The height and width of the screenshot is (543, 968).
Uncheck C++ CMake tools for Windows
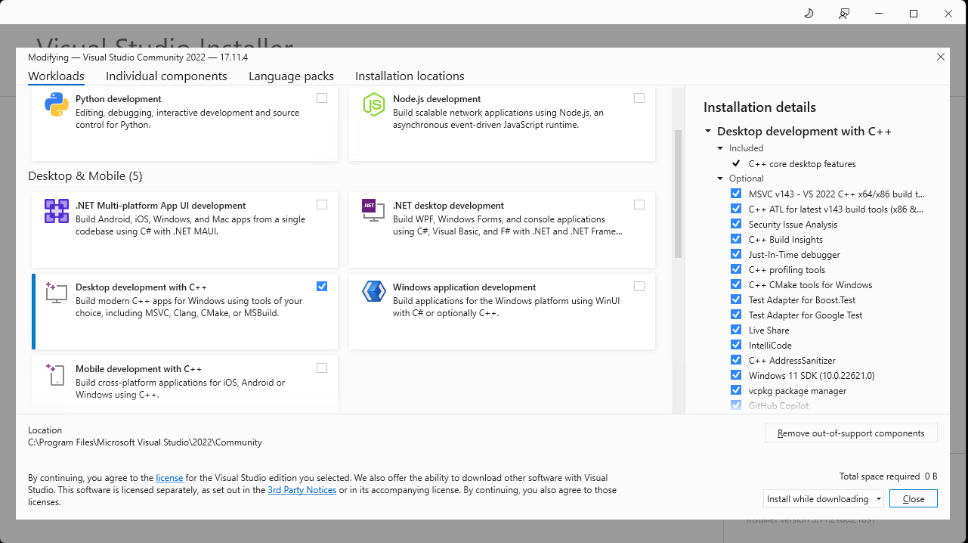(736, 284)
